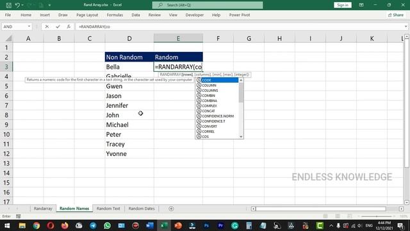Pick CONVERT in autocomplete list
The width and height of the screenshot is (410, 231).
(217, 126)
